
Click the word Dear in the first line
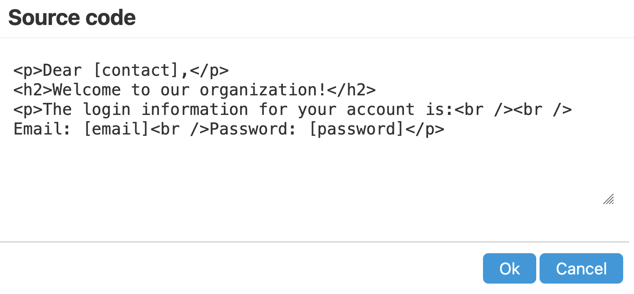pos(62,70)
